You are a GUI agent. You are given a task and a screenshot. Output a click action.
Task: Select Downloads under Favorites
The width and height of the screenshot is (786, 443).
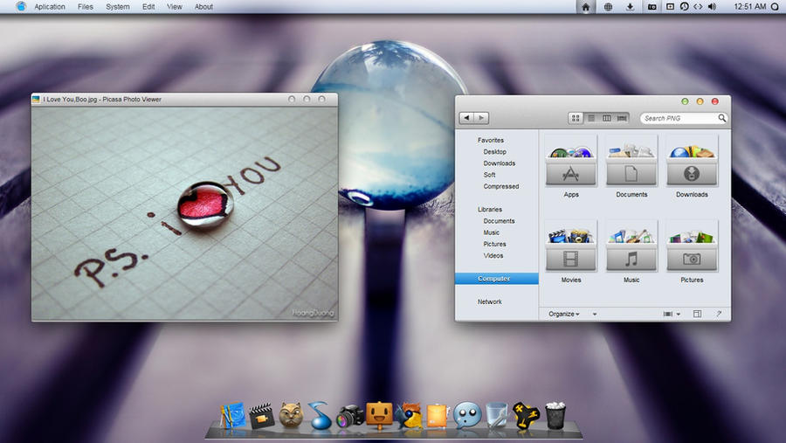point(500,163)
